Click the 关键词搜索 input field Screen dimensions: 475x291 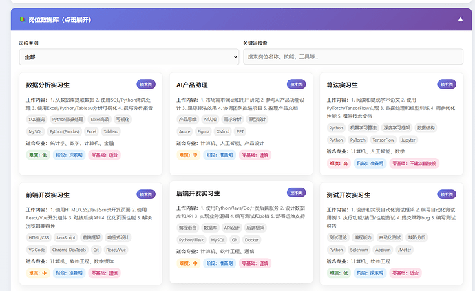[353, 56]
